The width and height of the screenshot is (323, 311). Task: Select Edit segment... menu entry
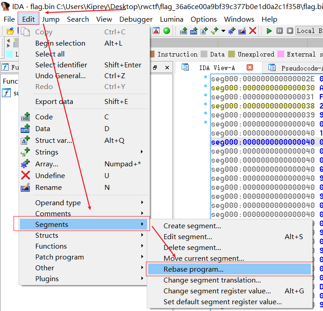(187, 236)
